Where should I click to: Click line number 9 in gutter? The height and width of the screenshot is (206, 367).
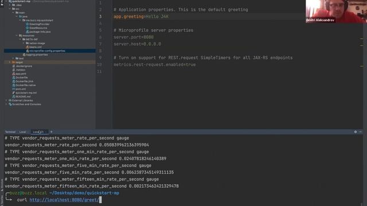[100, 58]
